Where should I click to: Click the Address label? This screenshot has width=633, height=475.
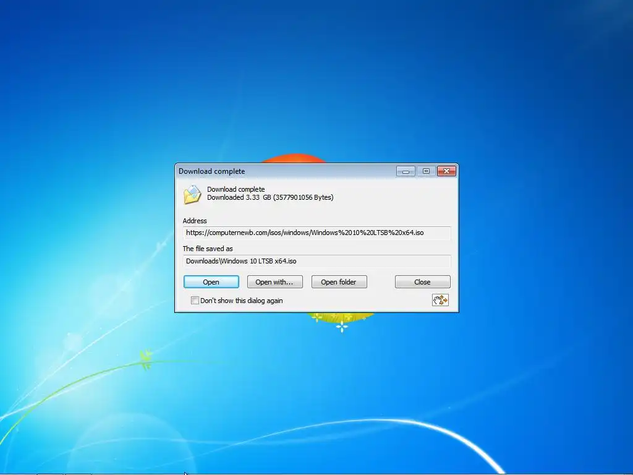pos(195,221)
